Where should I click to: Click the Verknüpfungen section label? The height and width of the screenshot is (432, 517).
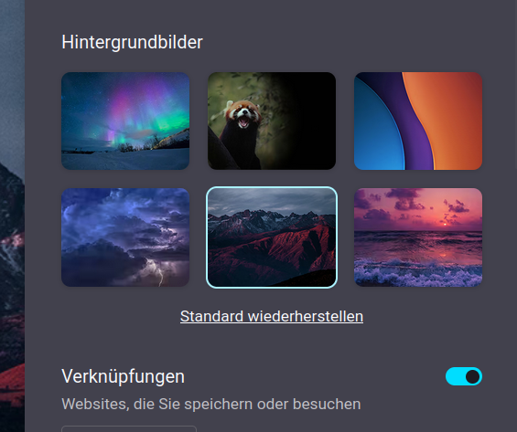tap(123, 376)
